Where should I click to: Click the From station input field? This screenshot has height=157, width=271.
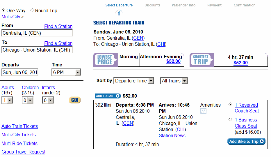pyautogui.click(x=37, y=33)
